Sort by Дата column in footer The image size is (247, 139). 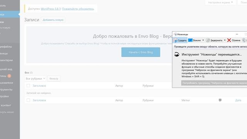[x=238, y=100]
